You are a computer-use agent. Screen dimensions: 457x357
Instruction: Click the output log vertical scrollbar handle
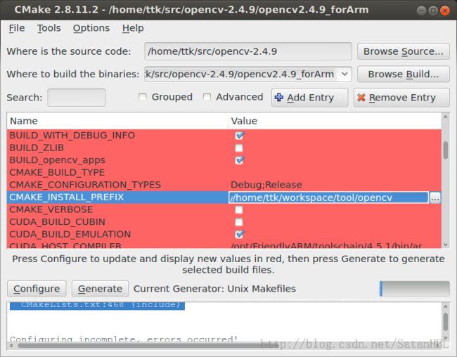click(x=445, y=322)
